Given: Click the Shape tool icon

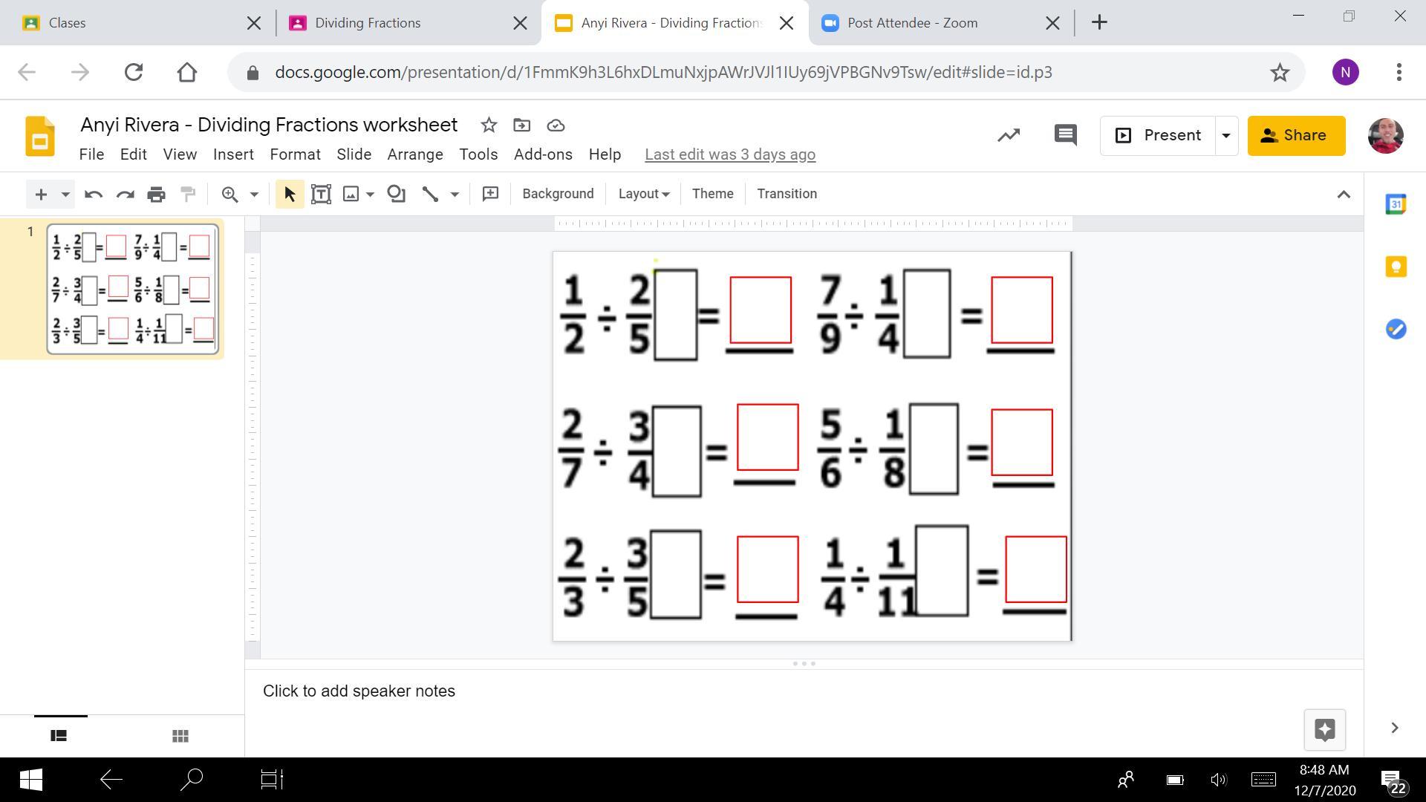Looking at the screenshot, I should click(x=396, y=195).
